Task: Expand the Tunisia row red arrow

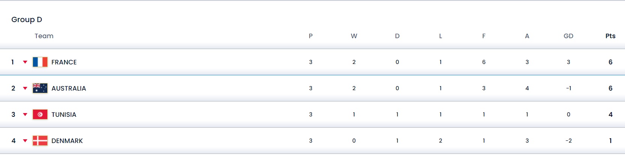Action: [25, 115]
